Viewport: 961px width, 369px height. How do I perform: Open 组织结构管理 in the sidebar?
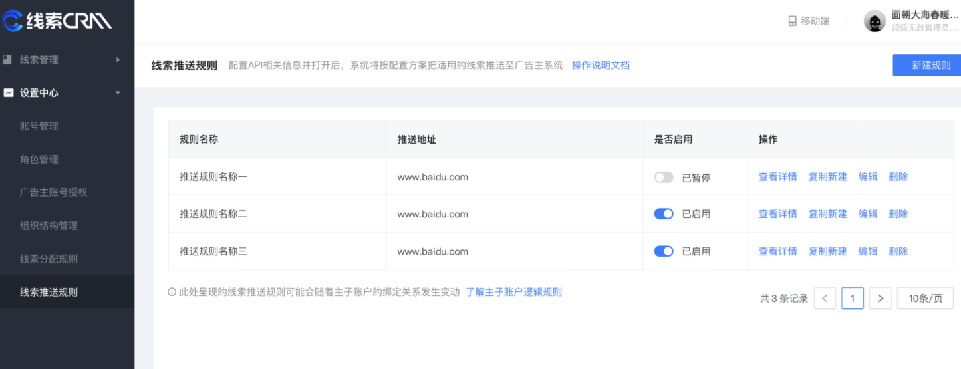pyautogui.click(x=49, y=225)
